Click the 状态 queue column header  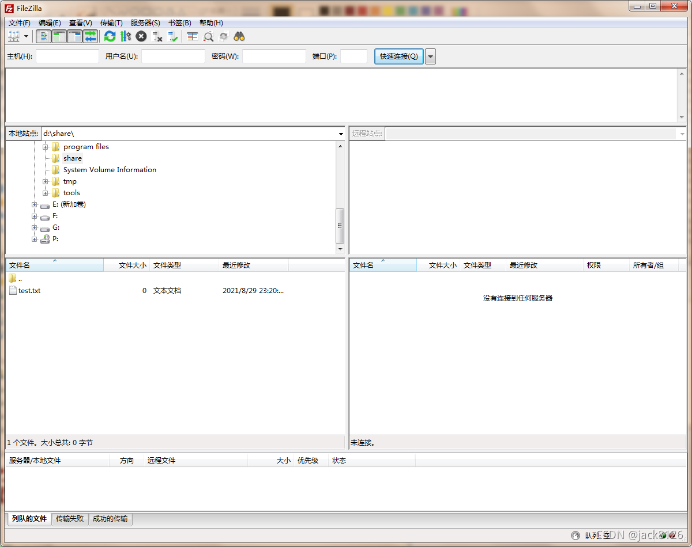[371, 461]
